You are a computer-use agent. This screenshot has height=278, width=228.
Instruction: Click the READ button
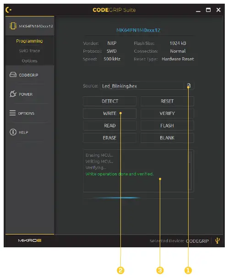pyautogui.click(x=109, y=125)
